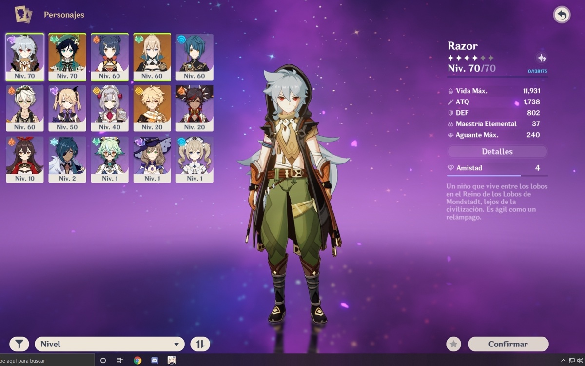
Task: Click the sort order arrows icon beside Nivel
Action: 201,344
